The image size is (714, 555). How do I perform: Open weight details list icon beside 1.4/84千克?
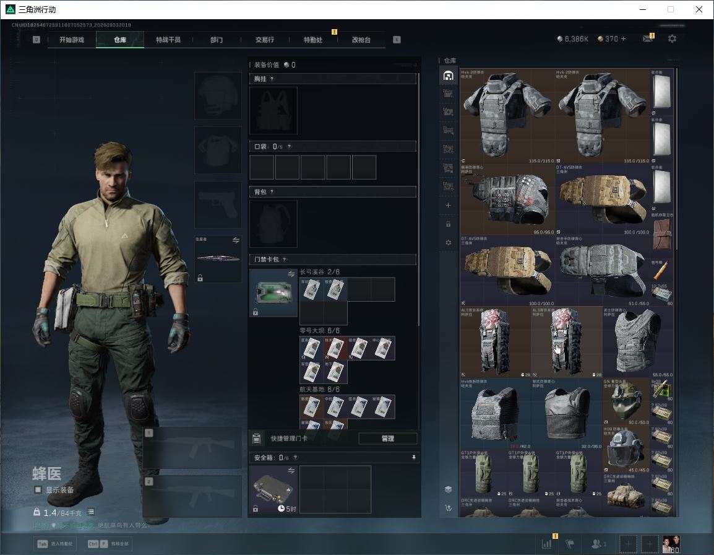pyautogui.click(x=90, y=512)
